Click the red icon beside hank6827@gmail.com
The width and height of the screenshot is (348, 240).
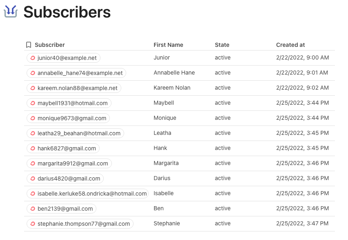pos(33,148)
